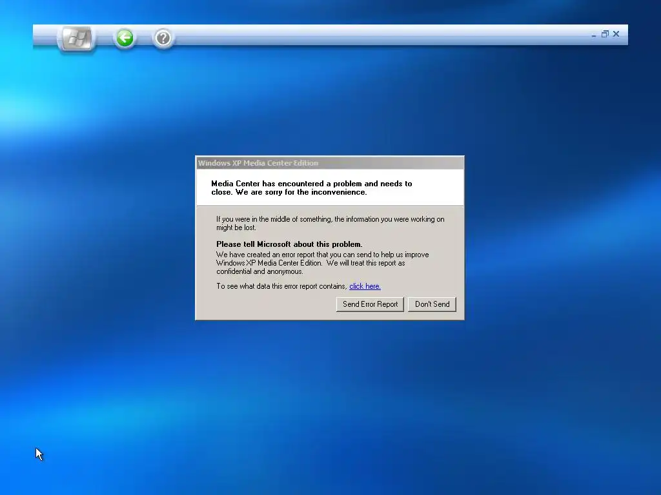Restore down the Media Center window

click(605, 34)
